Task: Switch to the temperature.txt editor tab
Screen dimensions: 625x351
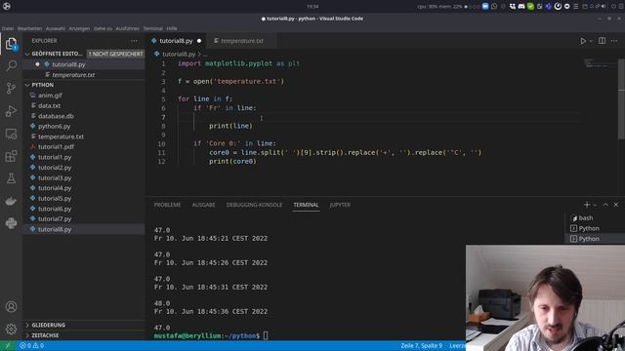Action: click(241, 41)
